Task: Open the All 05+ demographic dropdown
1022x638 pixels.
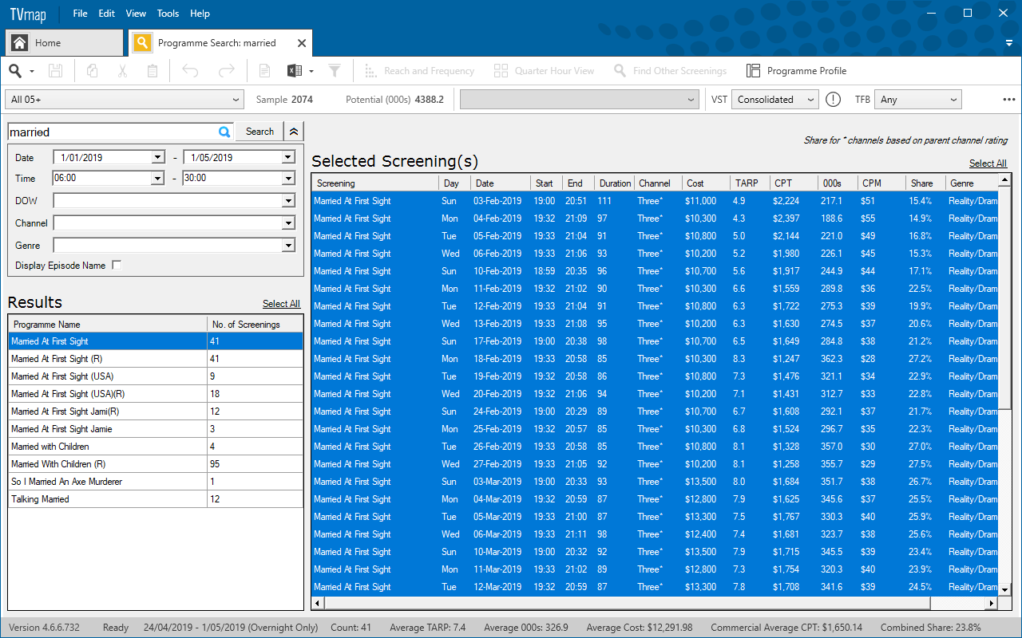Action: coord(124,100)
